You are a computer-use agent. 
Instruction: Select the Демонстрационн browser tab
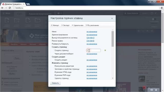click(13, 4)
